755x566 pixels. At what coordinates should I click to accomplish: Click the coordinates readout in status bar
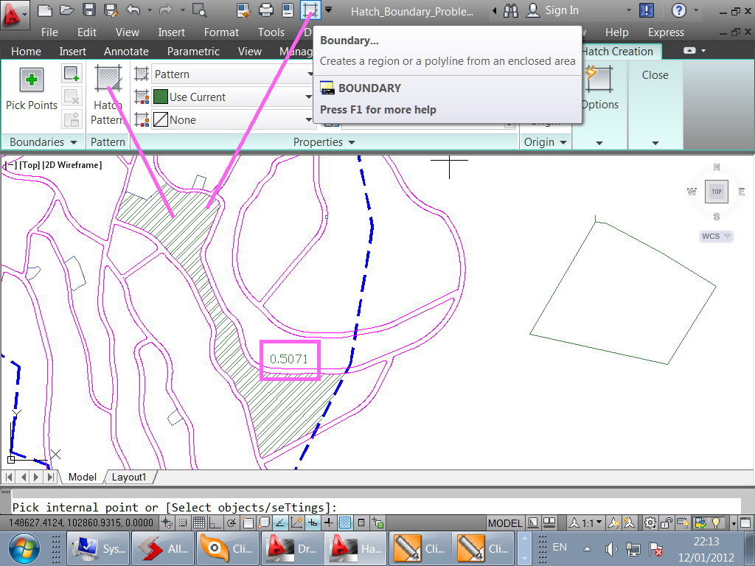(81, 523)
